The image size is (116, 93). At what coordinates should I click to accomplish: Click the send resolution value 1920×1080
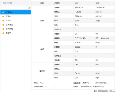click(100, 8)
